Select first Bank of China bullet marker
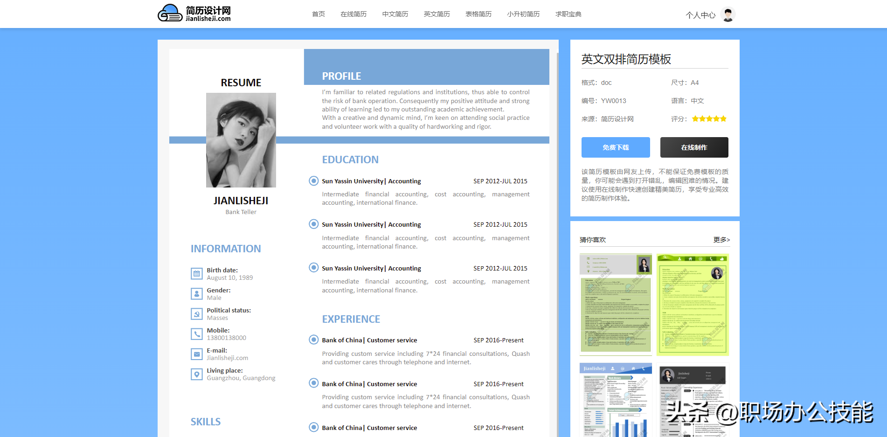The image size is (887, 437). point(314,340)
